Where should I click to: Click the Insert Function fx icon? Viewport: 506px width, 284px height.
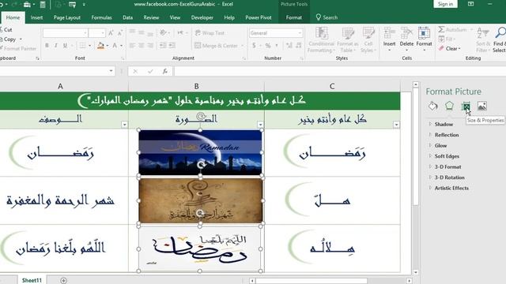coord(165,71)
